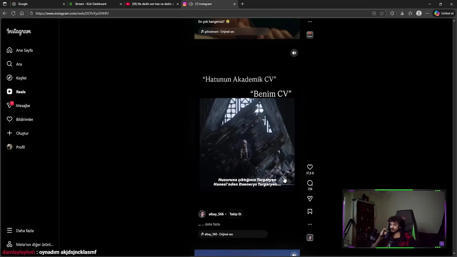Open more options dots for albay_566 reel
Screen dimensions: 457x257
point(310,225)
